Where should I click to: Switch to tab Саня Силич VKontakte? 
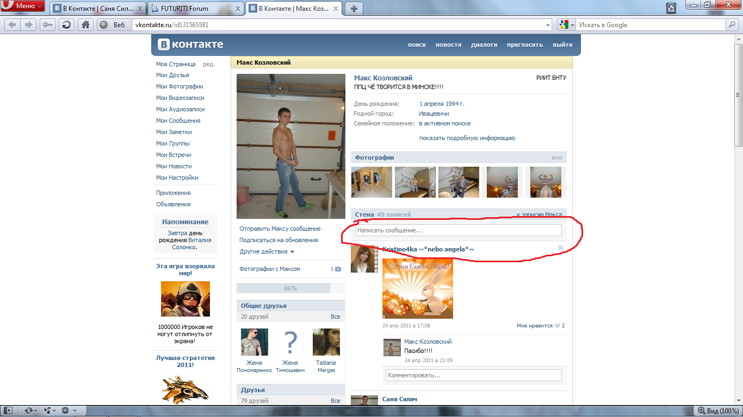coord(98,8)
